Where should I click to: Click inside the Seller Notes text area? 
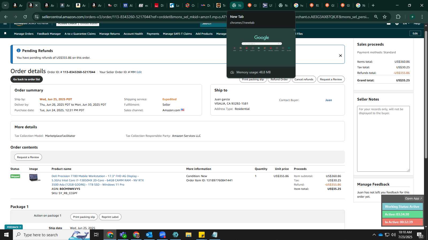tap(383, 139)
